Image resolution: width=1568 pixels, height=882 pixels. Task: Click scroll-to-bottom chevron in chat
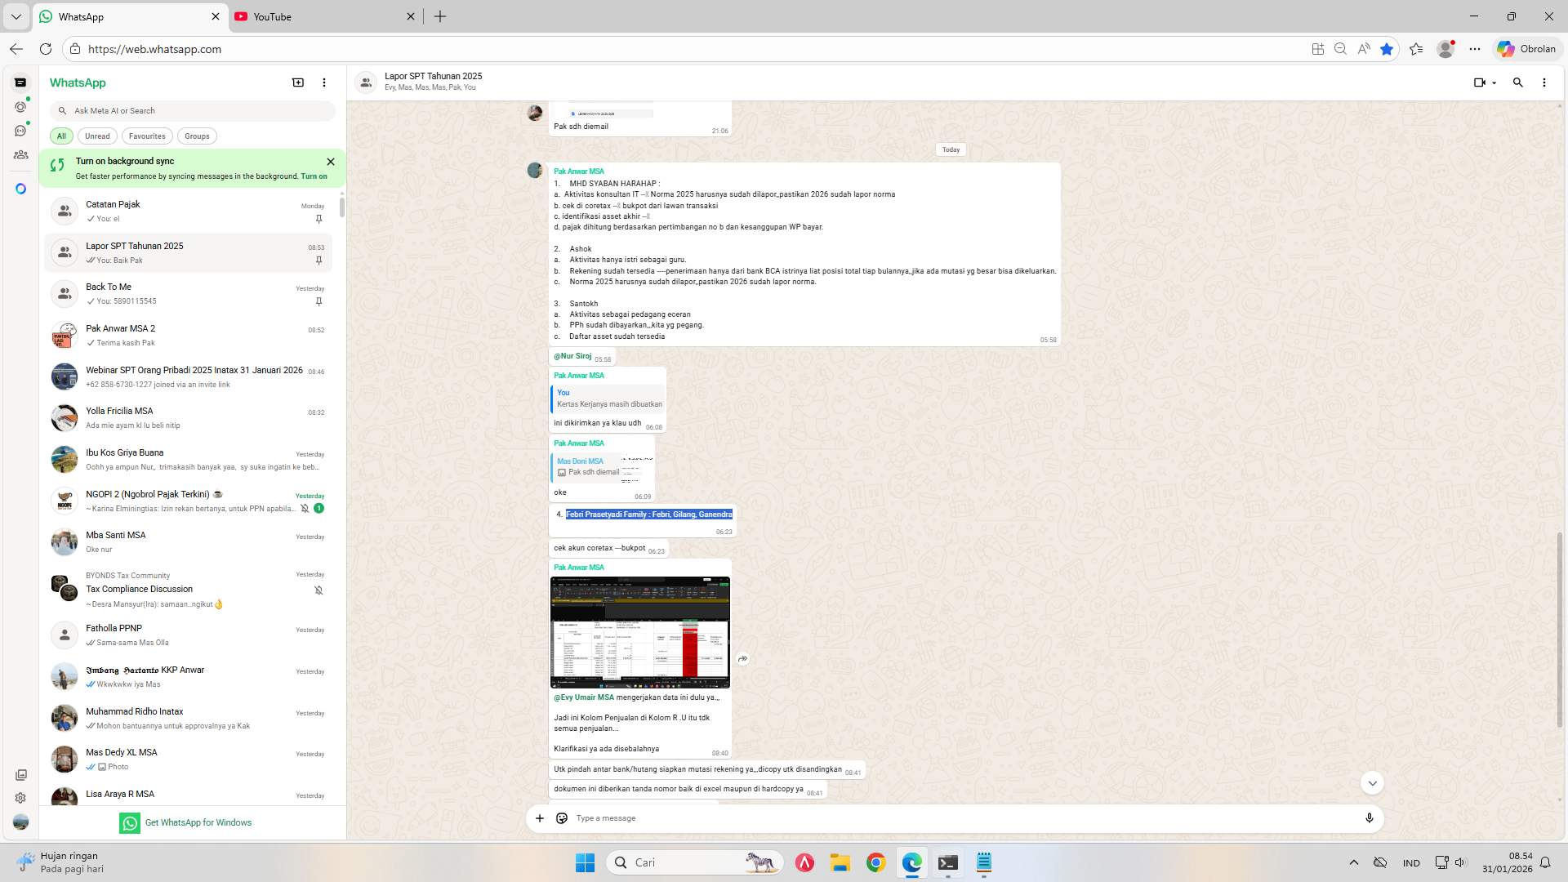(x=1373, y=782)
